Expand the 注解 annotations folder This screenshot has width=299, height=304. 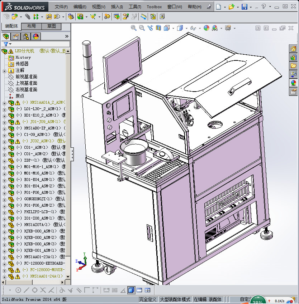coord(4,70)
